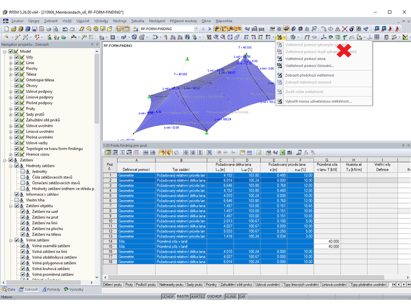The width and height of the screenshot is (411, 308).
Task: Enable the Vlastní tíha checkbox
Action: [x=17, y=200]
